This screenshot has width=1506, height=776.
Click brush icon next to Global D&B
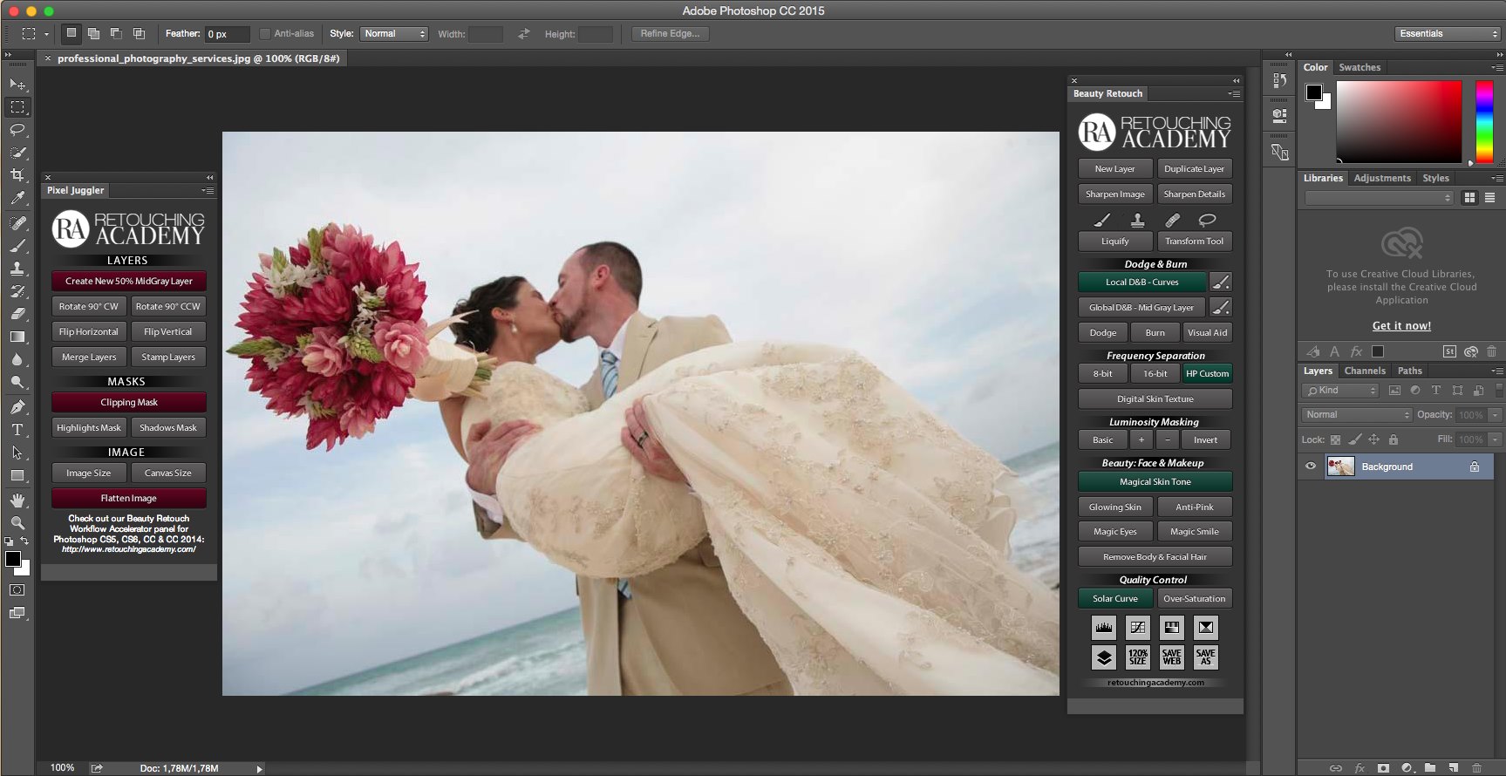pyautogui.click(x=1221, y=307)
